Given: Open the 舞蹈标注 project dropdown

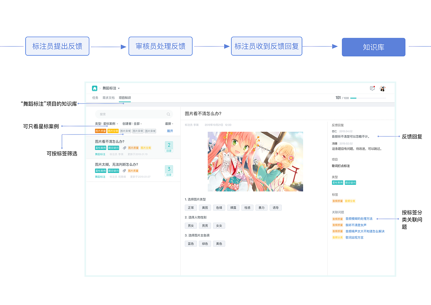Looking at the screenshot, I should click(111, 88).
